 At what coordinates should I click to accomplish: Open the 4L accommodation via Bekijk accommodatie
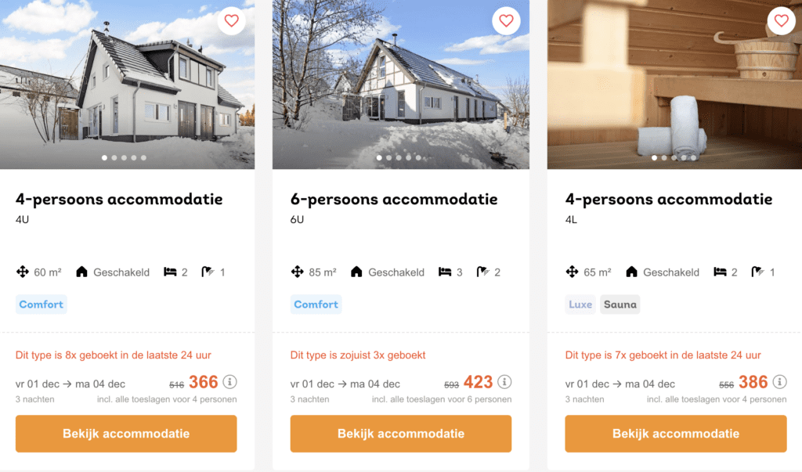(676, 434)
